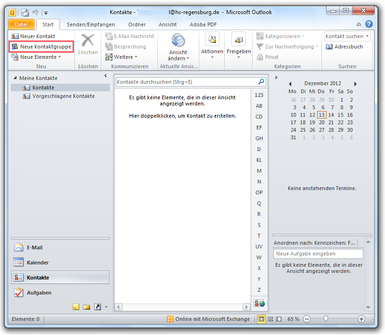Expand the To-Do bar arrow
This screenshot has width=385, height=335.
[276, 78]
